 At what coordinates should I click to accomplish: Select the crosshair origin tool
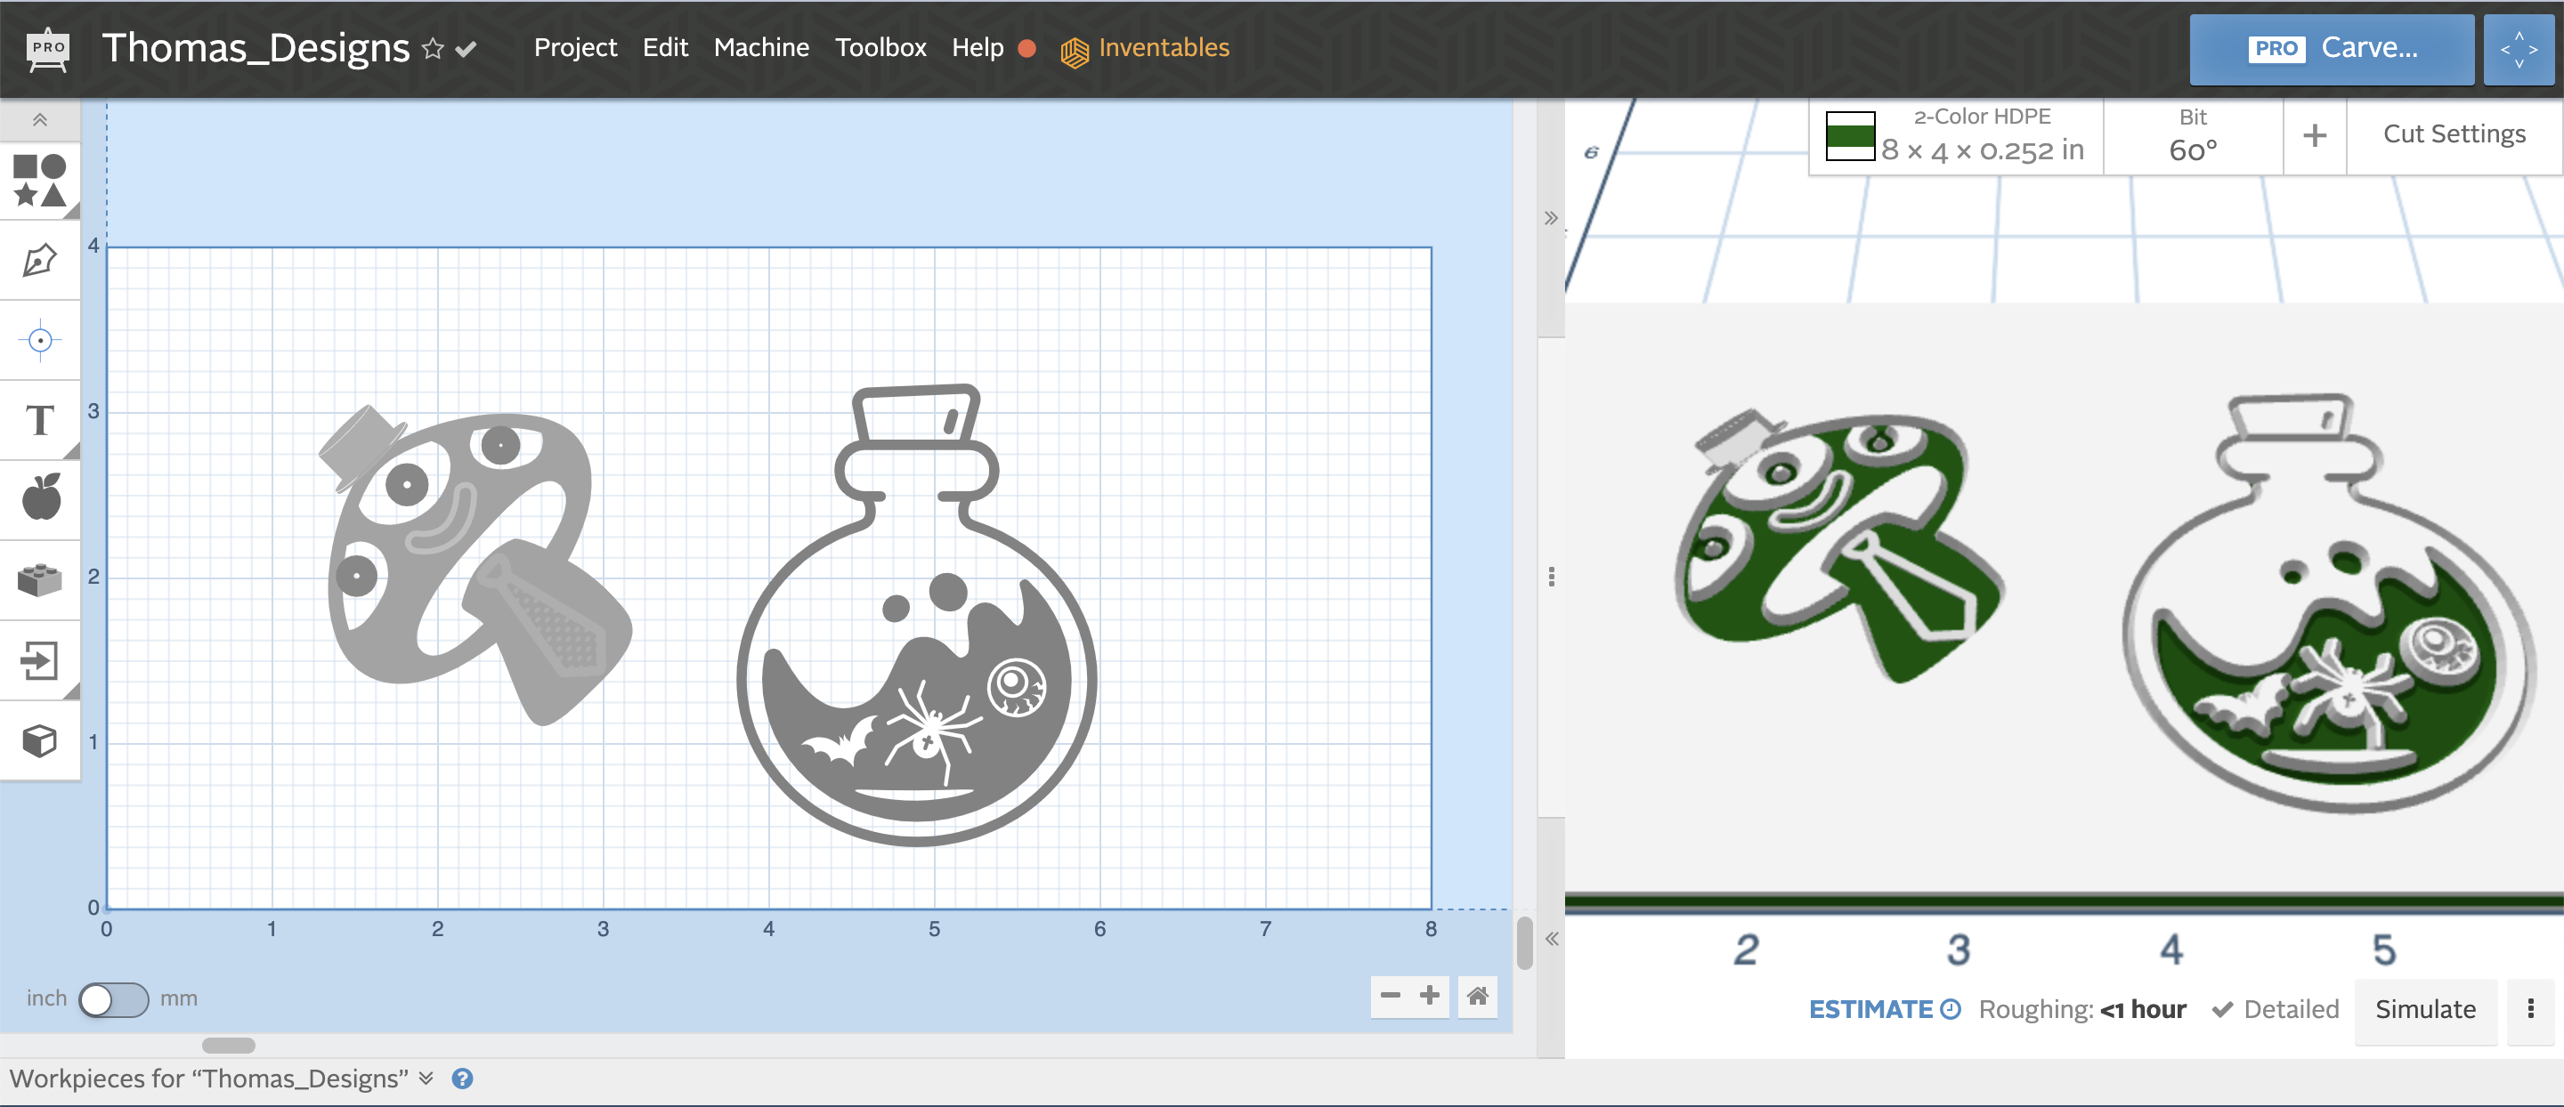click(x=40, y=339)
